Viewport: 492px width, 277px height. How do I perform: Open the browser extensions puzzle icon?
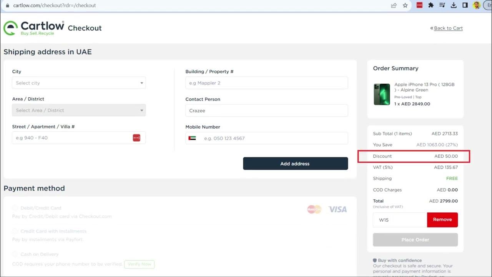click(x=431, y=5)
